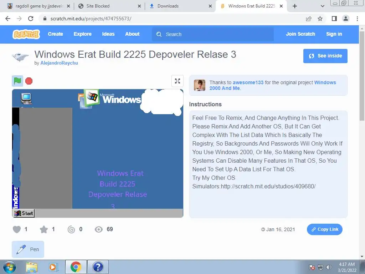Click awesome133's avatar in credits box
Image resolution: width=365 pixels, height=274 pixels.
click(x=200, y=85)
